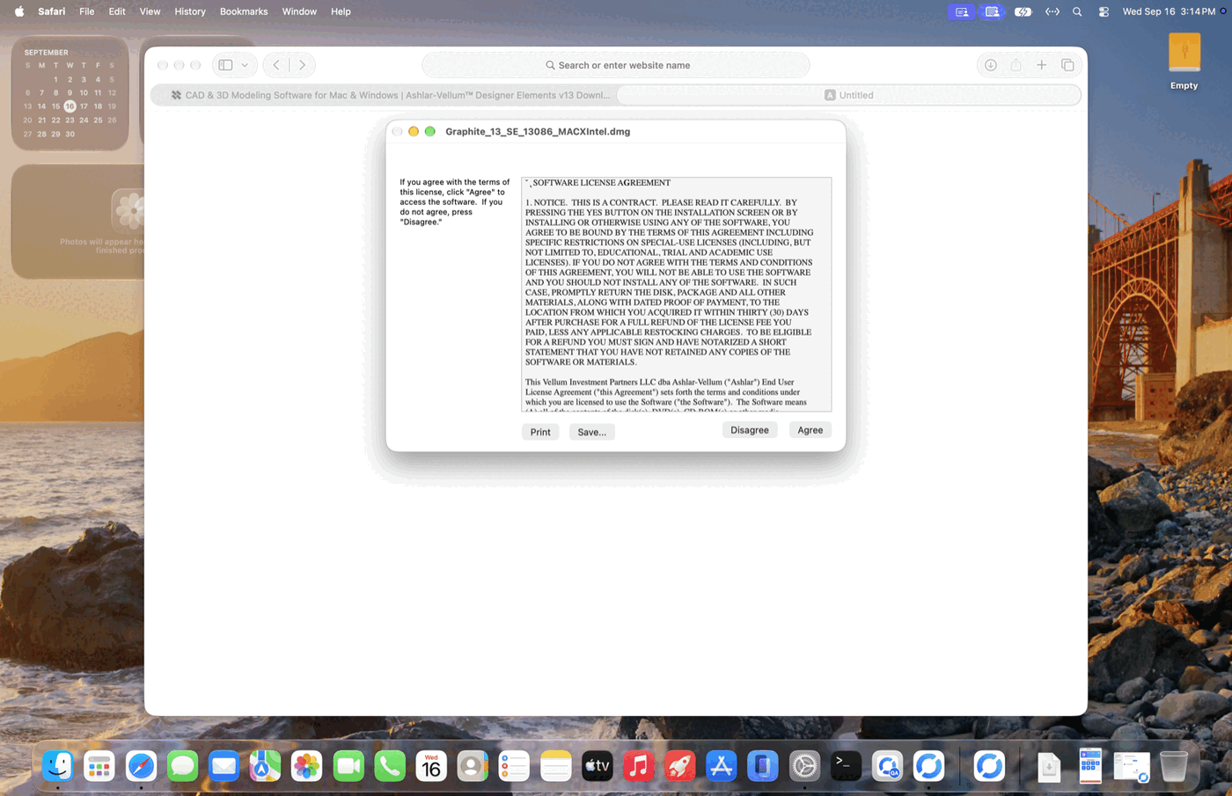This screenshot has width=1232, height=796.
Task: Open Maps from the Dock
Action: 265,766
